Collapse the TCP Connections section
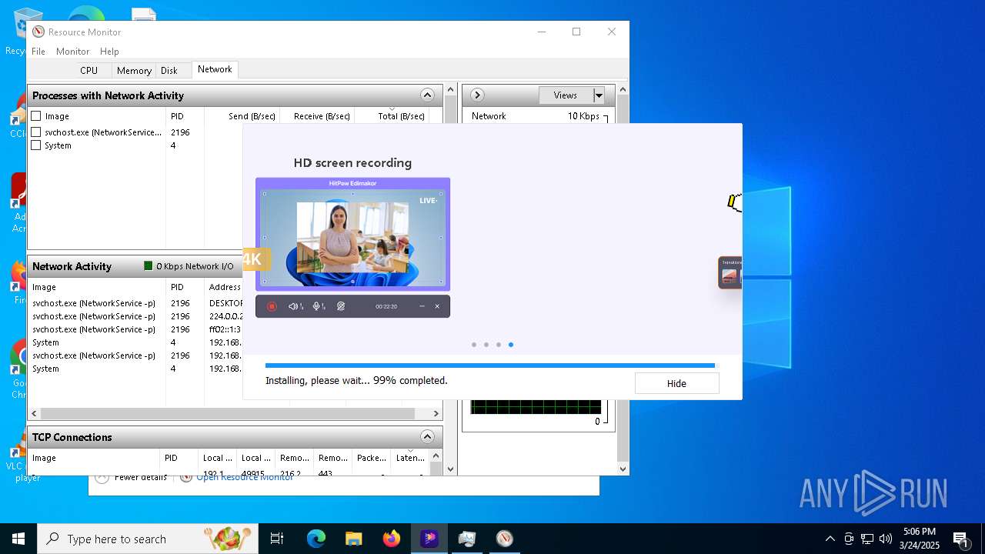 pos(427,437)
